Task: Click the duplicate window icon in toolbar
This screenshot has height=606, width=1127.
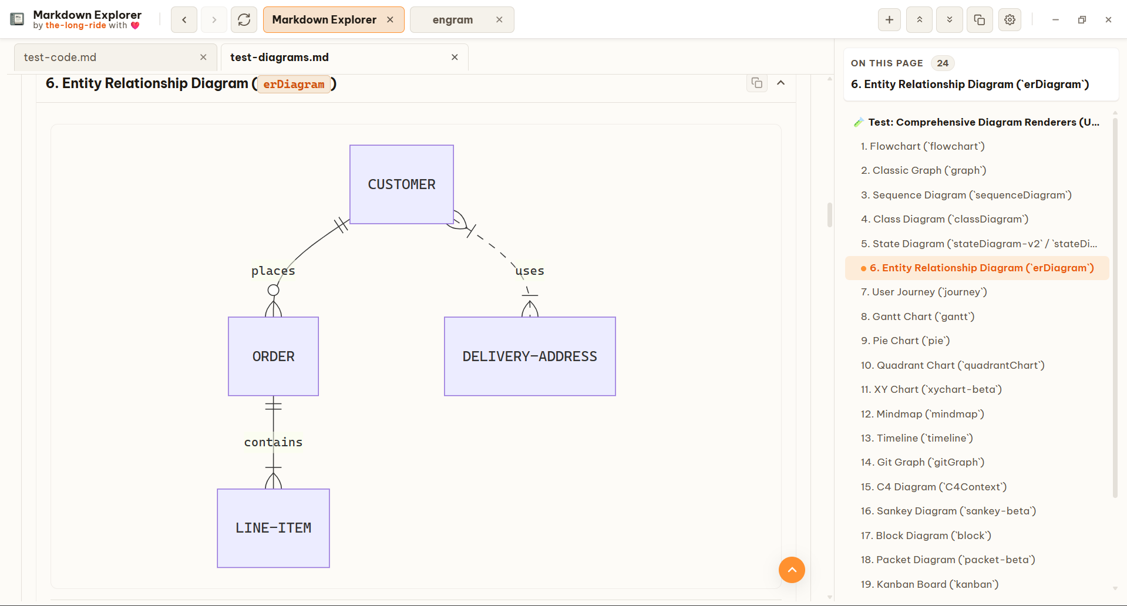Action: 980,19
